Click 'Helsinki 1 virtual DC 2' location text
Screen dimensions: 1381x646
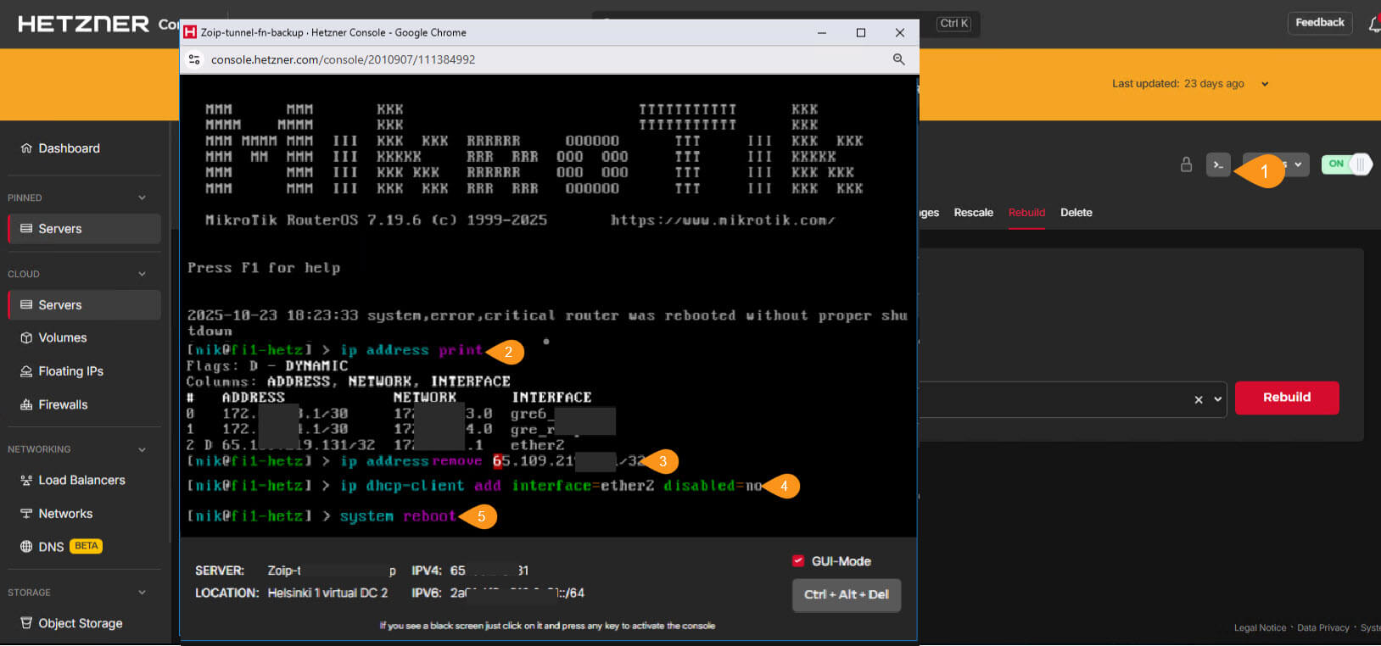(327, 593)
